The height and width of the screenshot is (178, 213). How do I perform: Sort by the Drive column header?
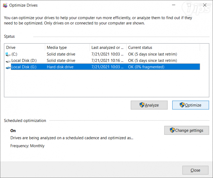point(25,47)
